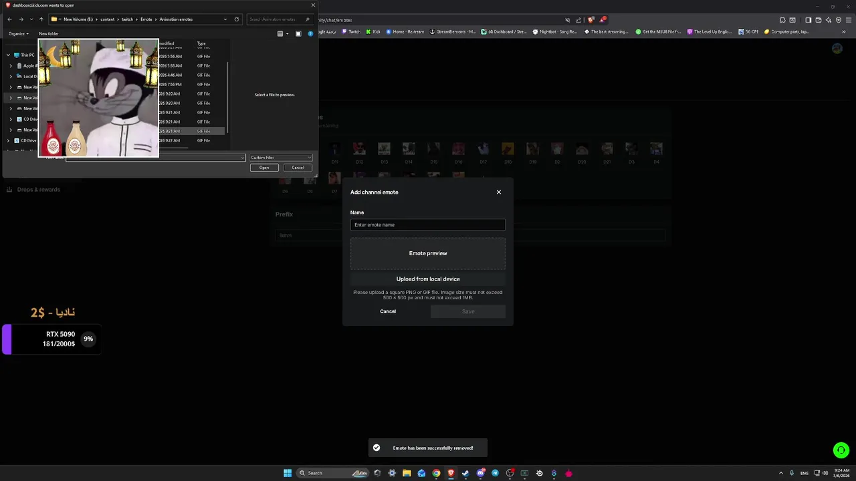Screen dimensions: 856x481
Task: Open the Custom Files type dropdown
Action: pos(281,158)
